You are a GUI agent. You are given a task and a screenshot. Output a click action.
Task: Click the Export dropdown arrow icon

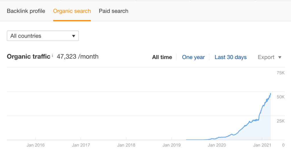(280, 57)
